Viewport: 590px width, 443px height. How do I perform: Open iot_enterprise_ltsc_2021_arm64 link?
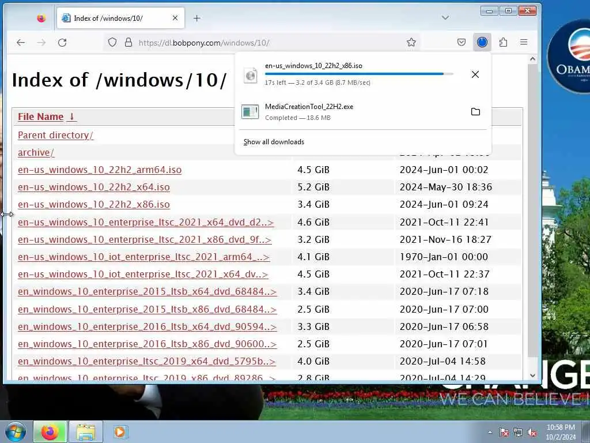click(x=143, y=257)
